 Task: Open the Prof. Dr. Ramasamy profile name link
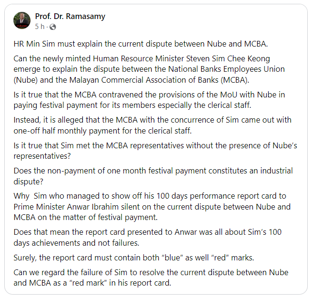tap(70, 17)
